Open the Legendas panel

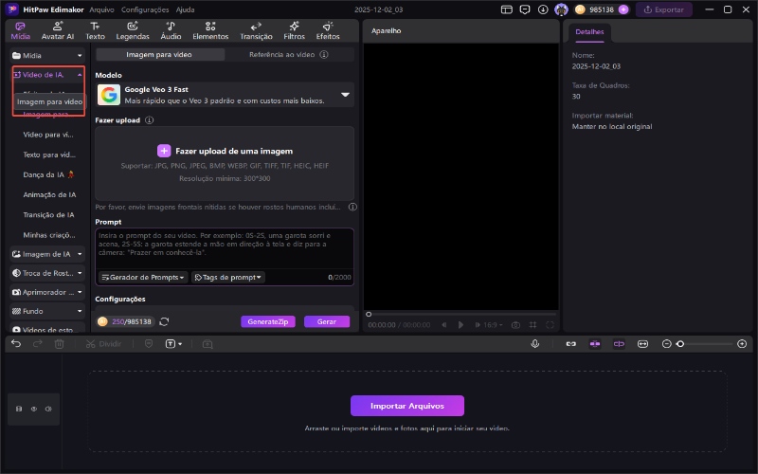click(133, 30)
